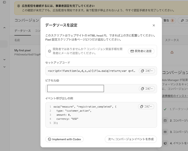Viewport: 188px width, 151px height.
Task: Click the Codex logo icon
Action: 50,139
